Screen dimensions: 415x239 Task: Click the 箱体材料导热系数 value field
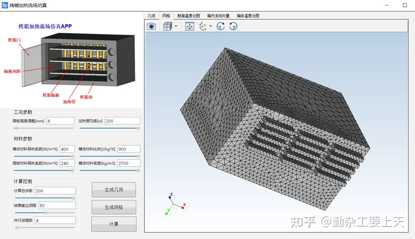[67, 149]
